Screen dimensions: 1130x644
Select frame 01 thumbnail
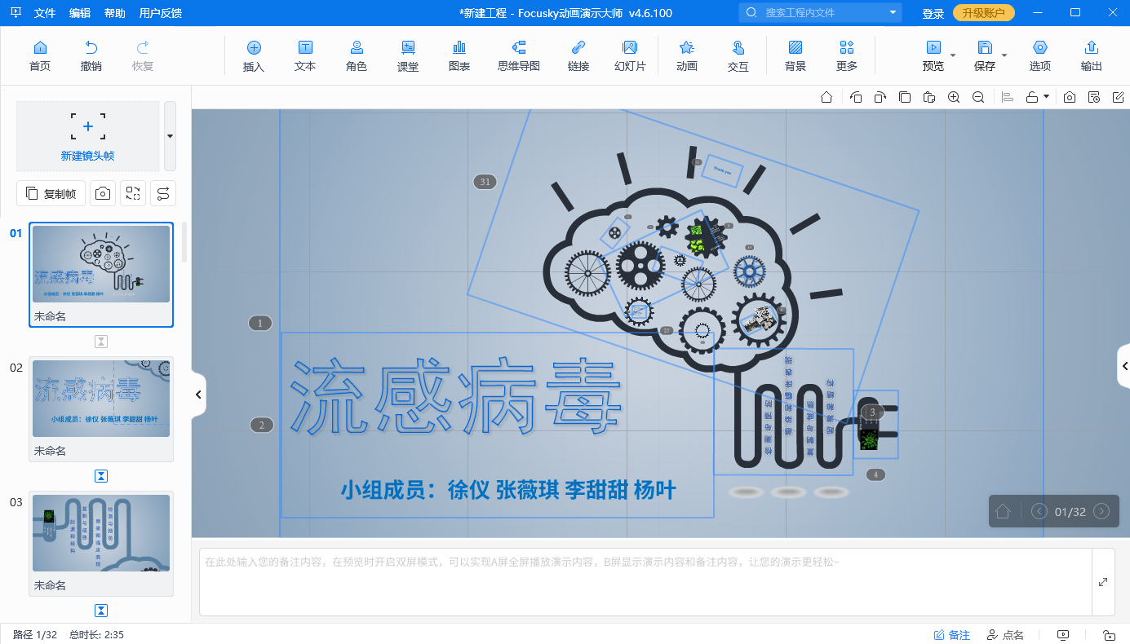101,275
